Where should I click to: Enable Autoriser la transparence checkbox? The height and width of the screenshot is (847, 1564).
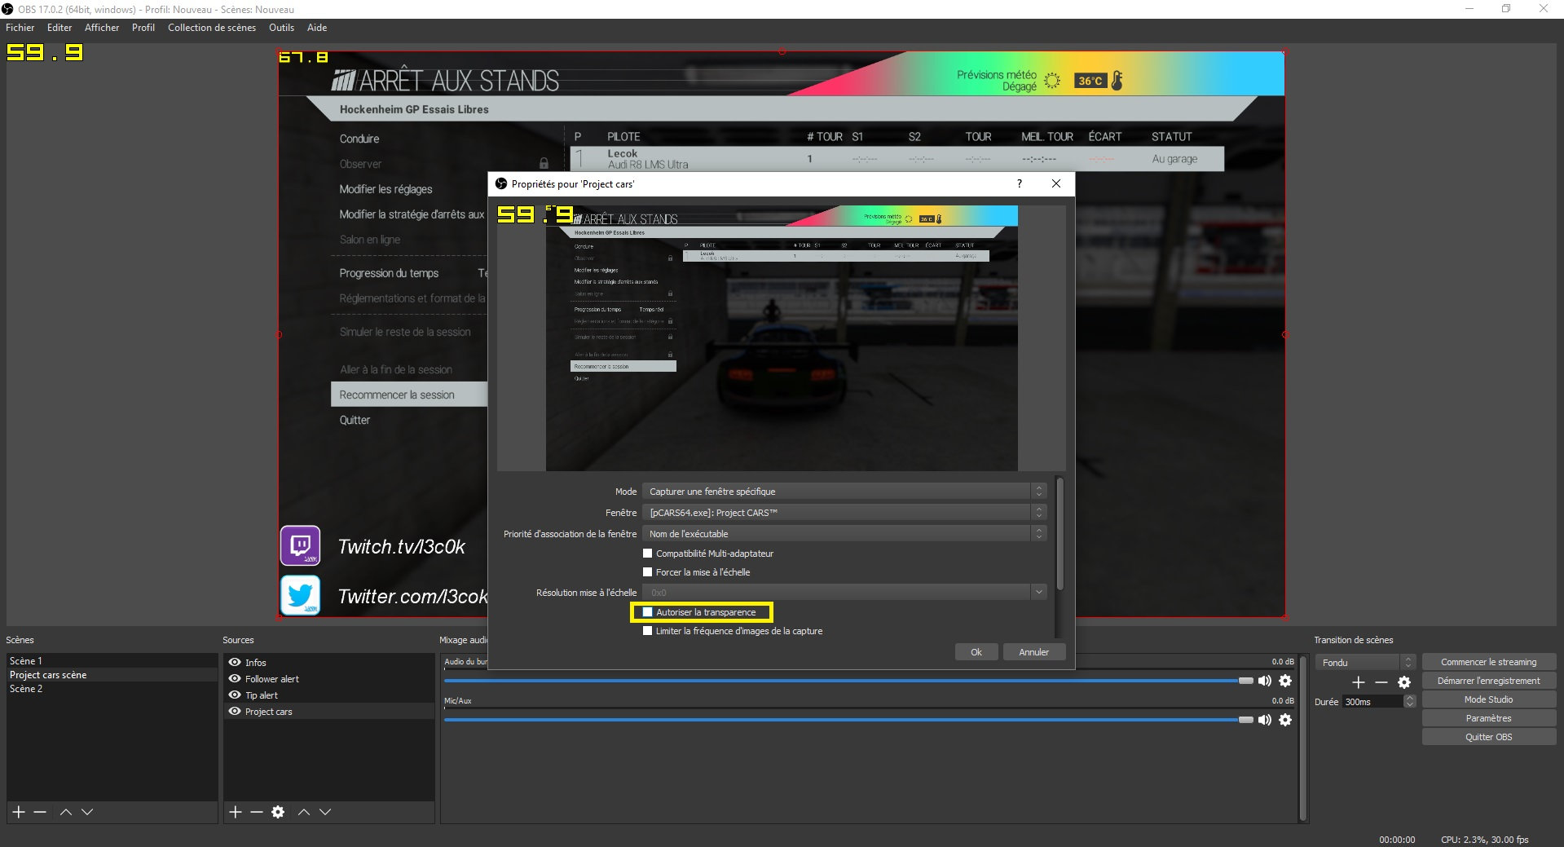pyautogui.click(x=648, y=612)
